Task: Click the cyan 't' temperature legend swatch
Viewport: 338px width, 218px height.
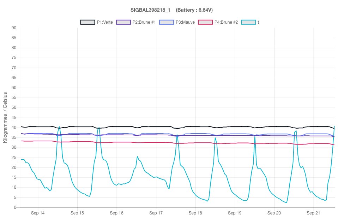Action: [248, 22]
